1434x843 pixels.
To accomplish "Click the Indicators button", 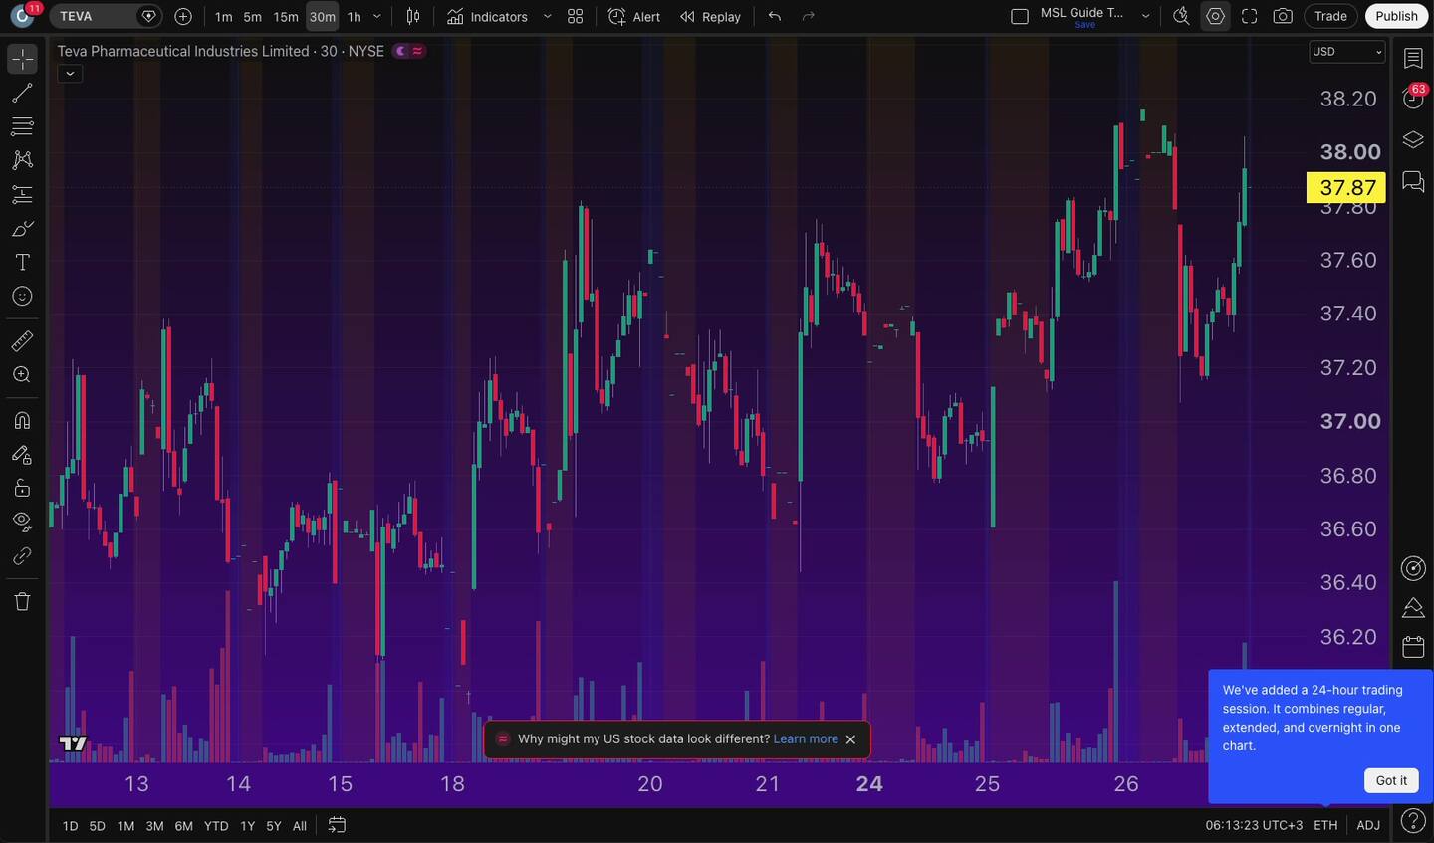I will [487, 16].
